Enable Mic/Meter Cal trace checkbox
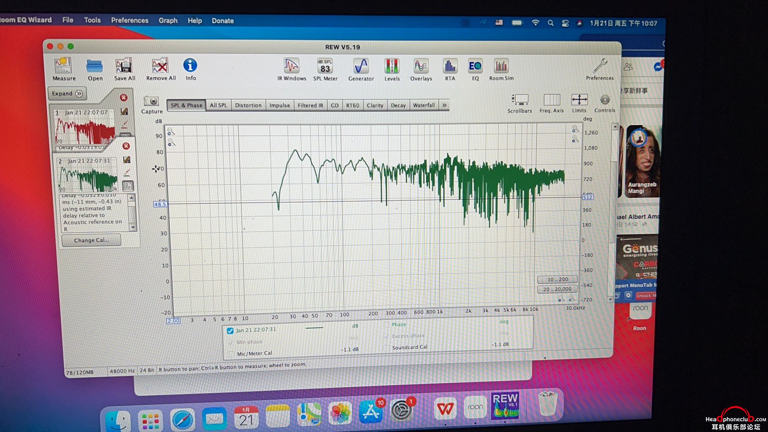Screen dimensions: 768x432 pyautogui.click(x=231, y=354)
